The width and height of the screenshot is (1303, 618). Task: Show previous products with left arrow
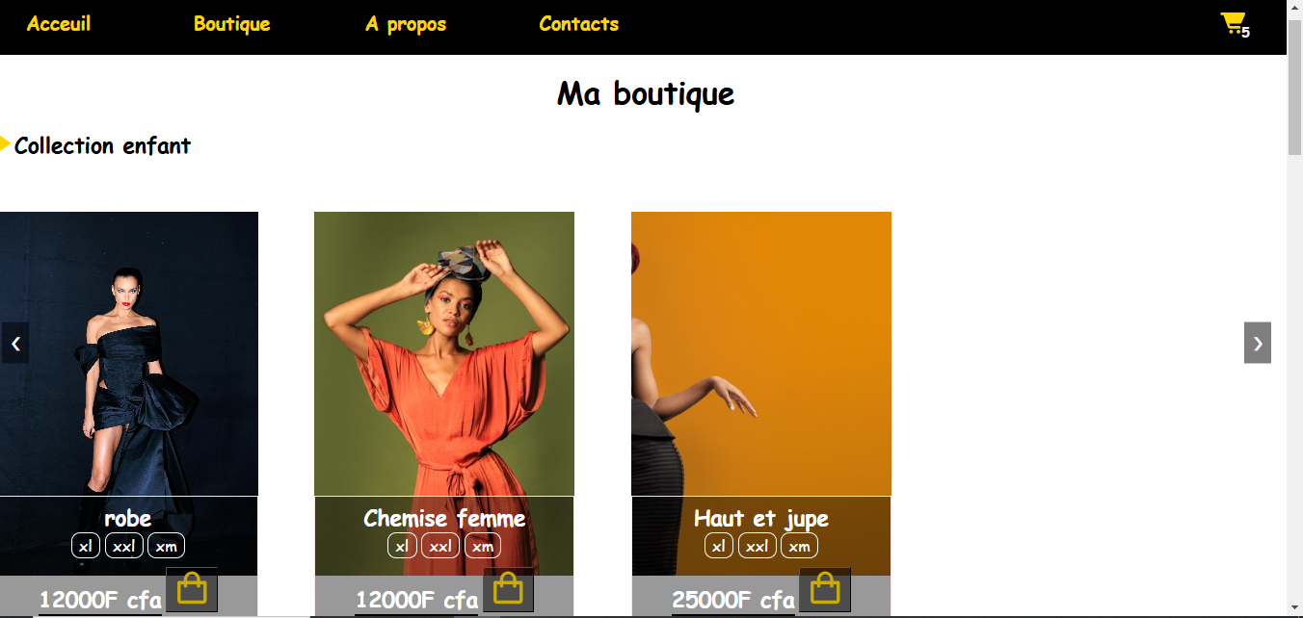coord(15,343)
